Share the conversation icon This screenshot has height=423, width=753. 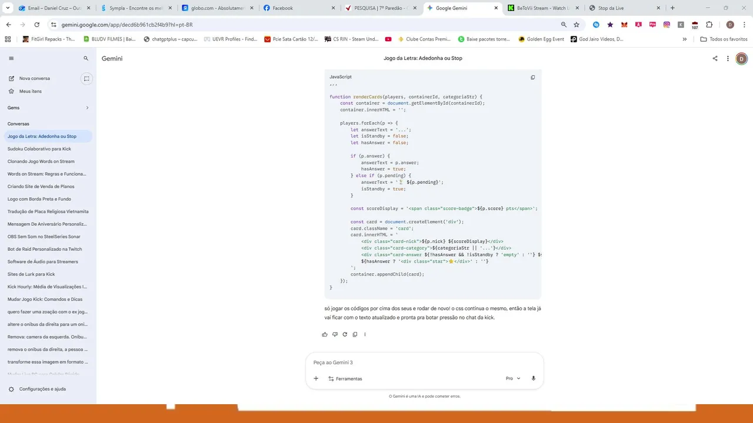(x=715, y=58)
